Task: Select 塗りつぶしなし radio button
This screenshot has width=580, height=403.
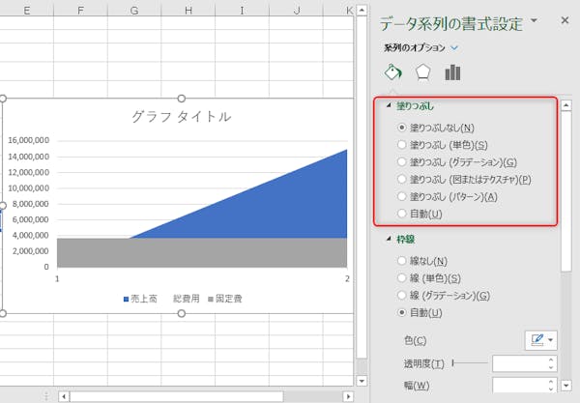Action: point(402,127)
